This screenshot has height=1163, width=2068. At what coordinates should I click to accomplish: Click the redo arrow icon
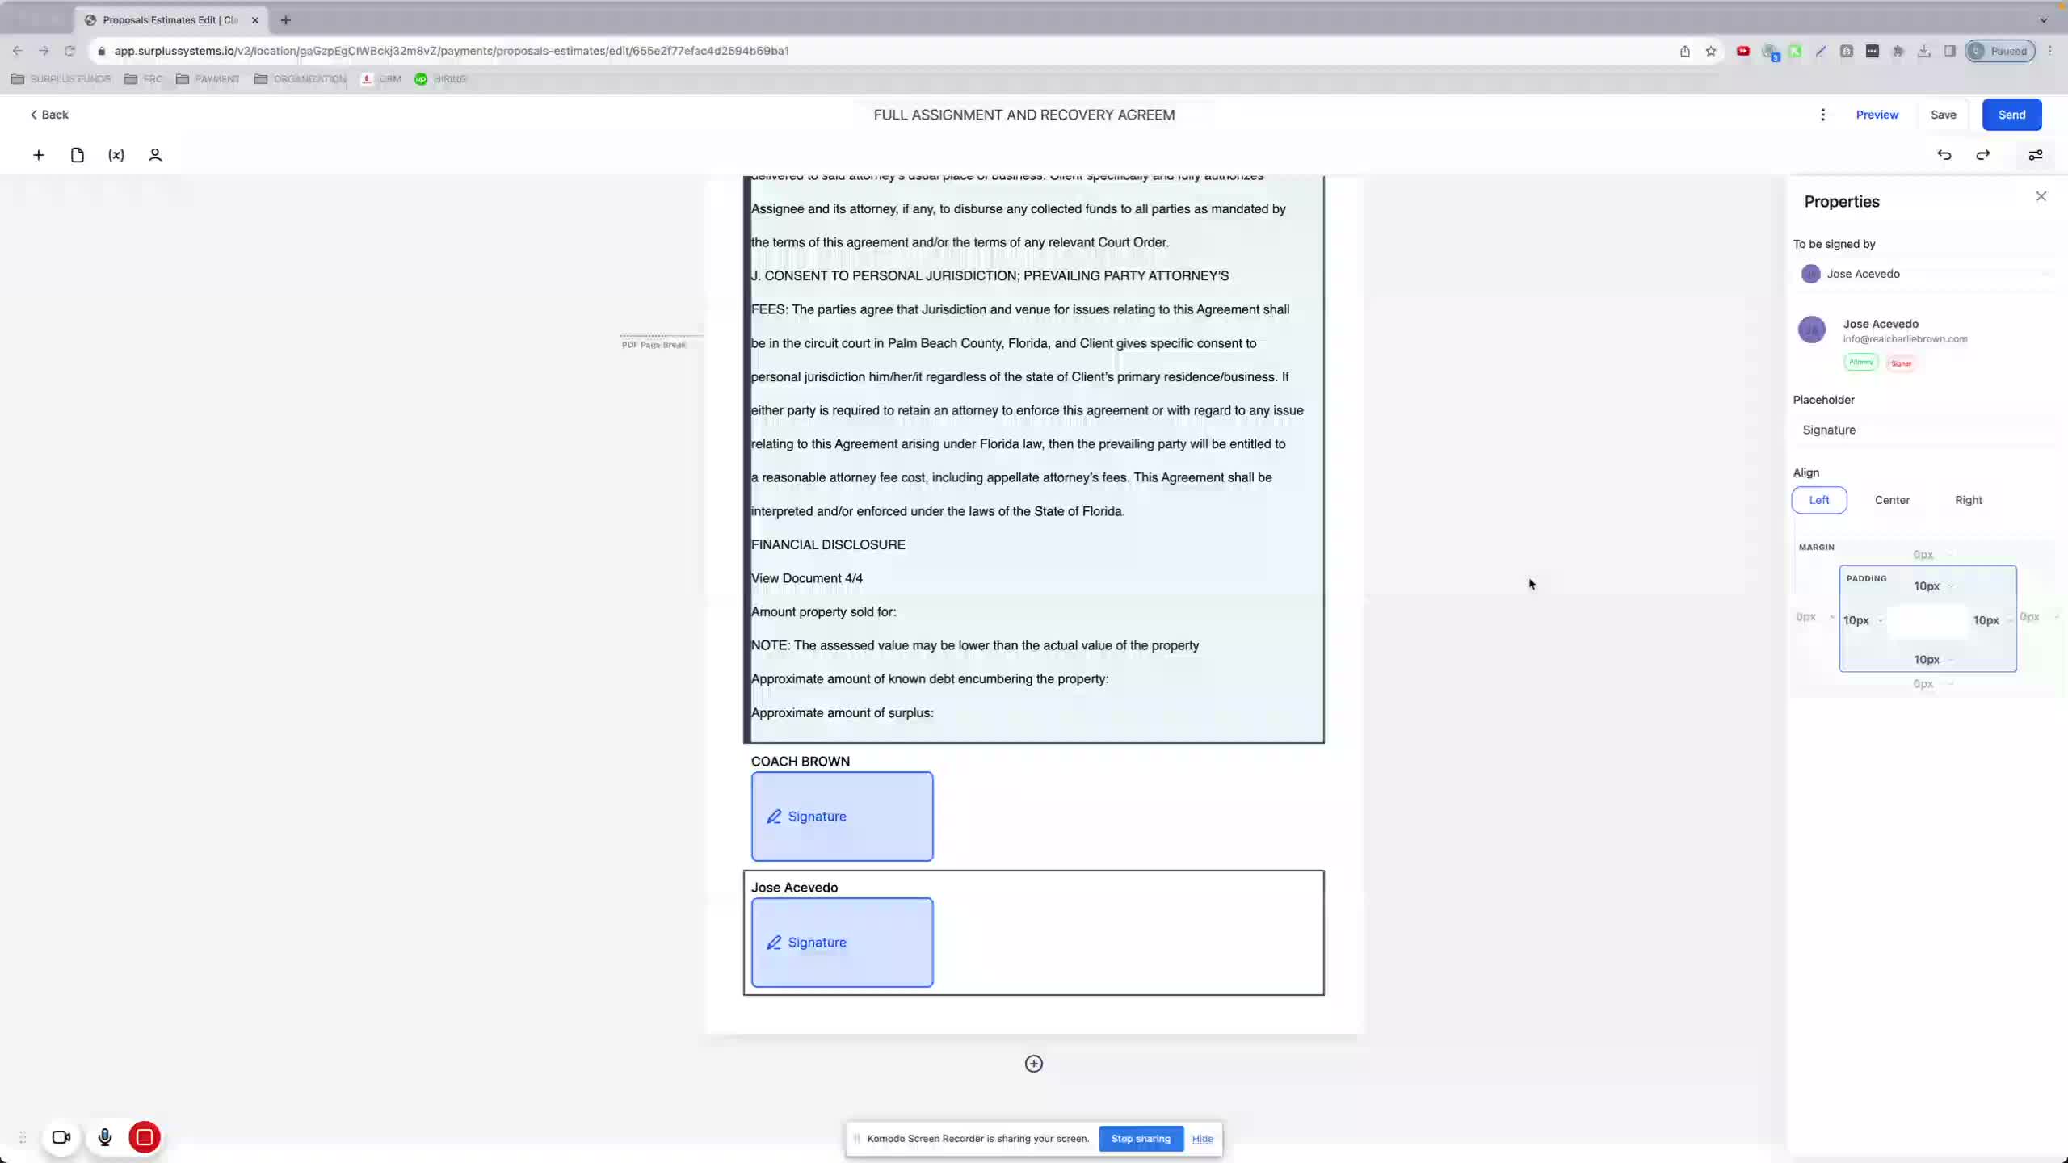[1983, 155]
